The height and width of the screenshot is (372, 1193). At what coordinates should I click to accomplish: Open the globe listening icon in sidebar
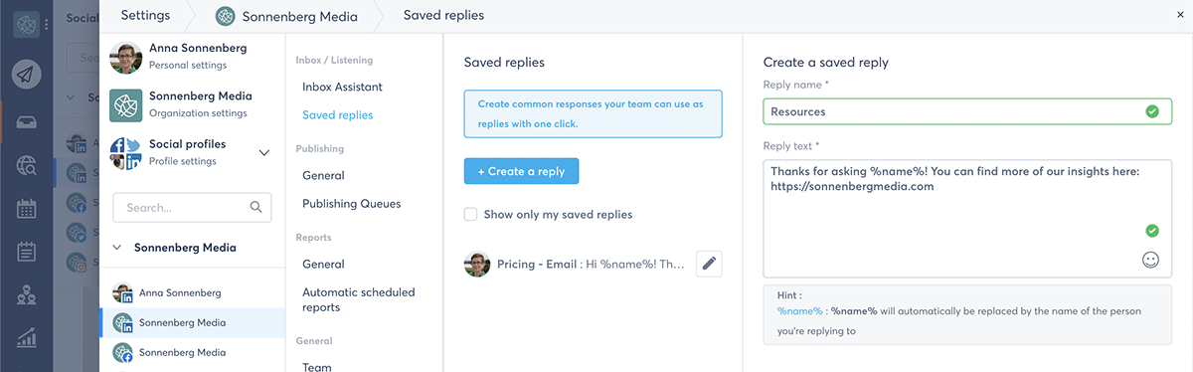coord(27,166)
